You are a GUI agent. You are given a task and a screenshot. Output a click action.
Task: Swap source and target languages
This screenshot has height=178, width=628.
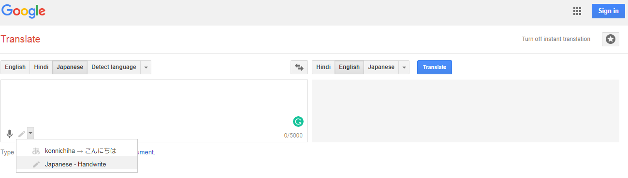(299, 67)
